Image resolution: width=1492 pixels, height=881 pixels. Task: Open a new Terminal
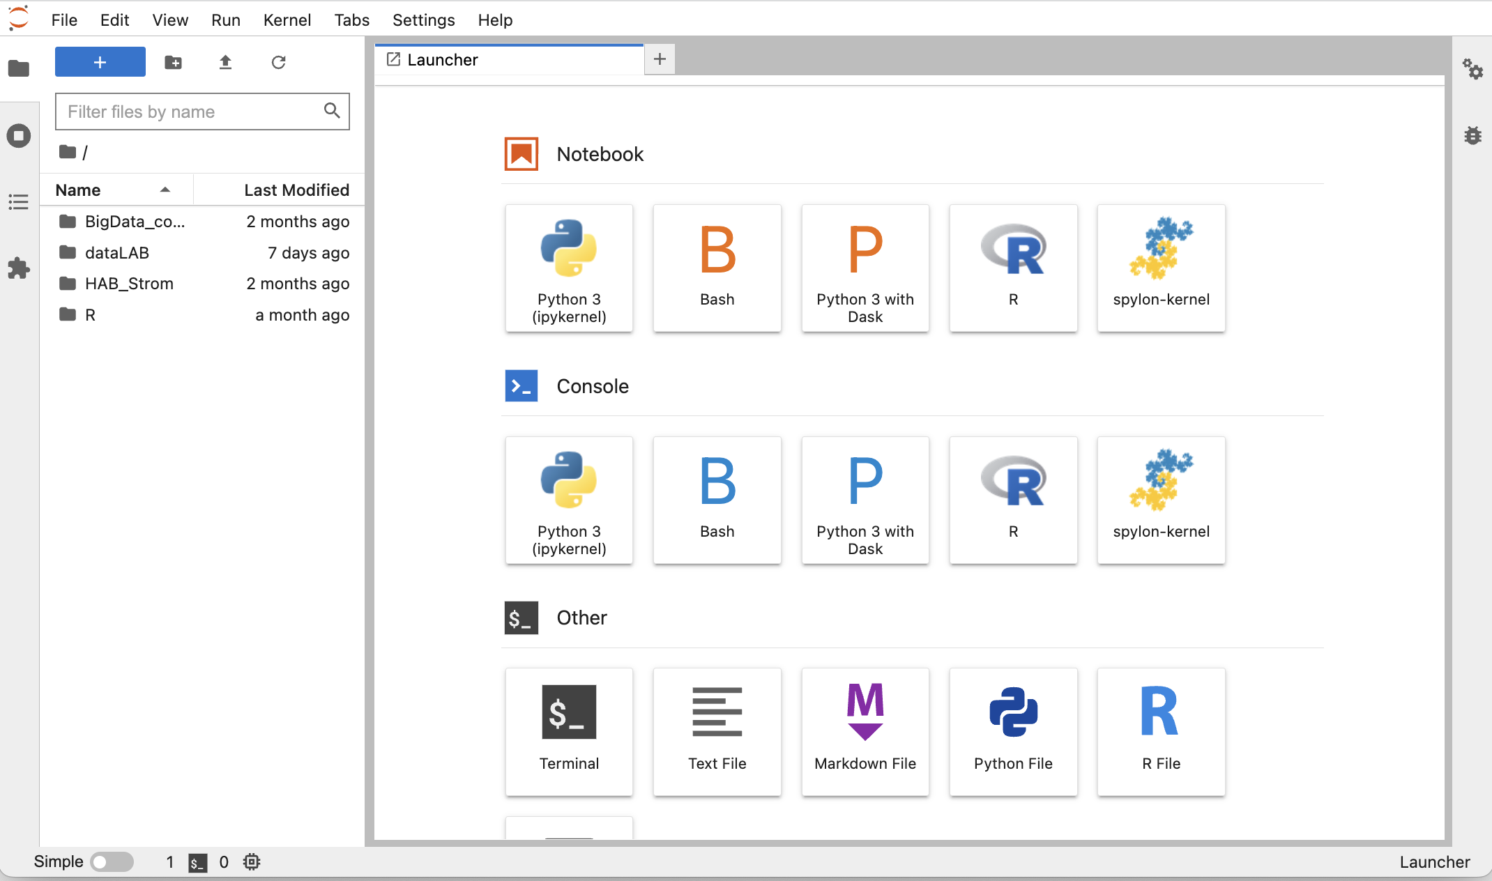(x=569, y=732)
